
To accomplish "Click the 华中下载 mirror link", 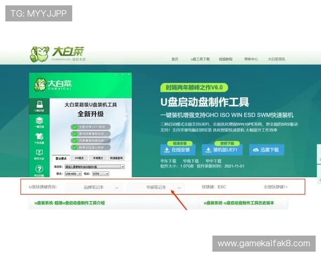I will [x=213, y=161].
